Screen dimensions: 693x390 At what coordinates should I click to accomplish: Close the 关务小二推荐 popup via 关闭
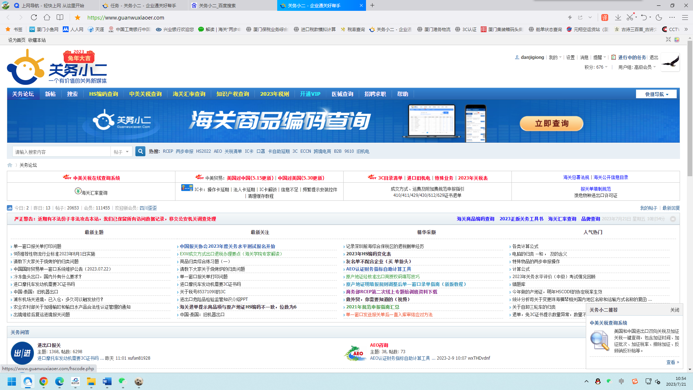675,310
